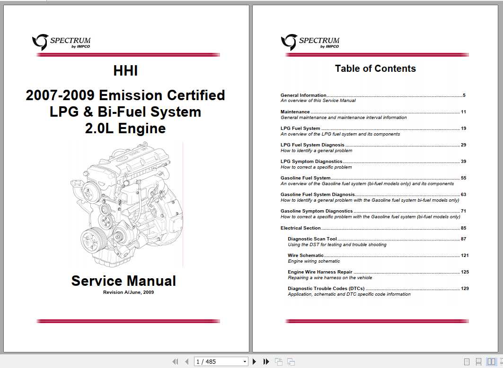Open Electrical Section contents entry
Image resolution: width=503 pixels, height=368 pixels.
tap(373, 228)
